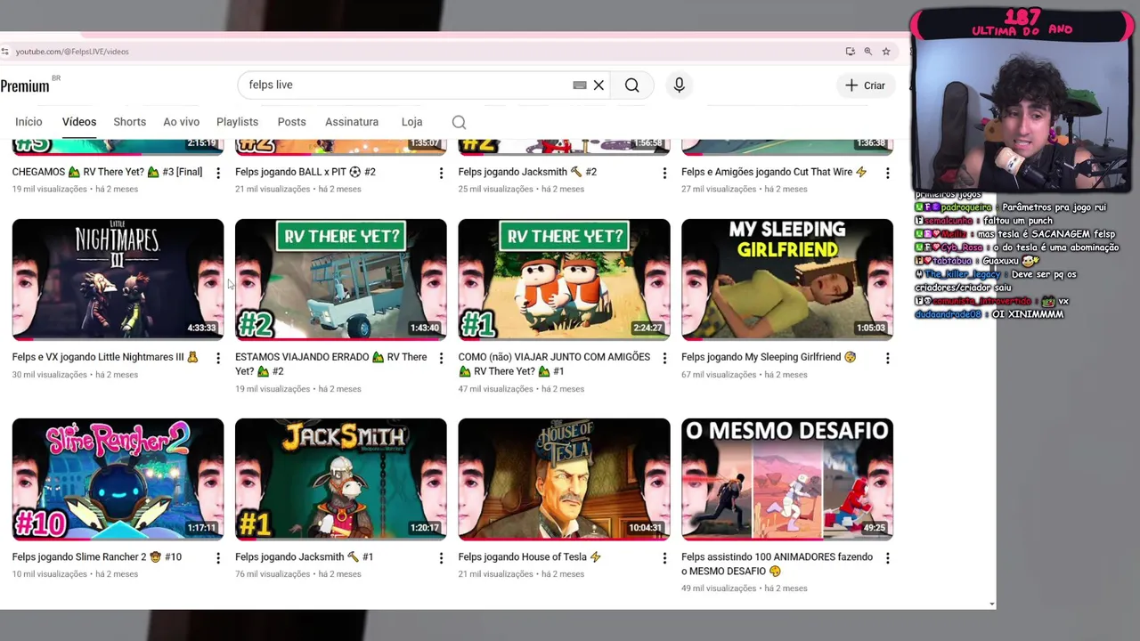Open title link Felps e Amigões jogando Cut That Wire

tap(774, 172)
